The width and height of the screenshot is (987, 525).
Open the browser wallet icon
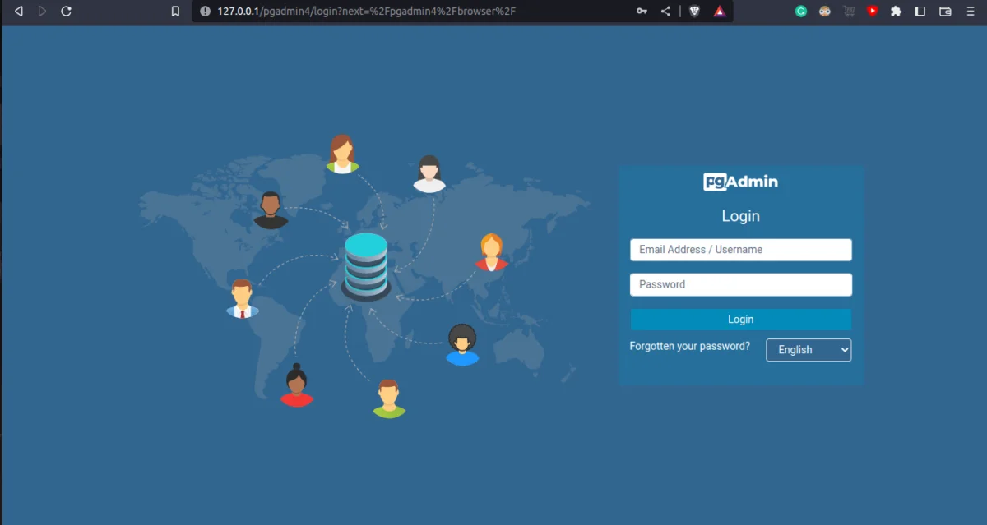(944, 12)
